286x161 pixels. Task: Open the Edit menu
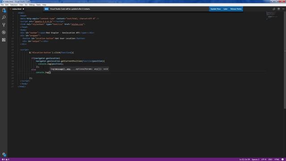(x=7, y=5)
